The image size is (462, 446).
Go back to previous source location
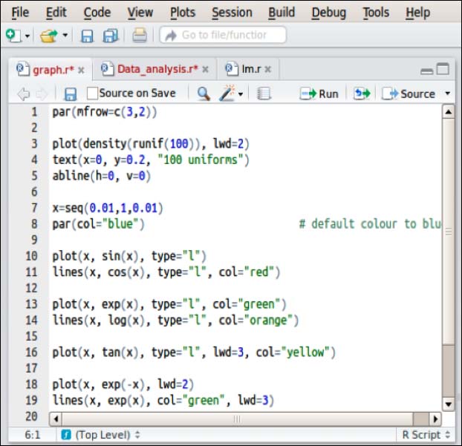pos(24,94)
